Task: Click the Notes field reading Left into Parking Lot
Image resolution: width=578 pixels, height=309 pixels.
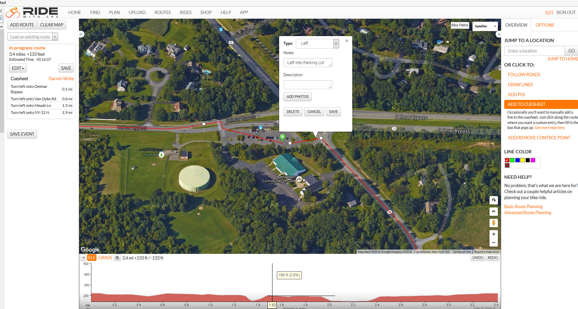Action: tap(308, 63)
